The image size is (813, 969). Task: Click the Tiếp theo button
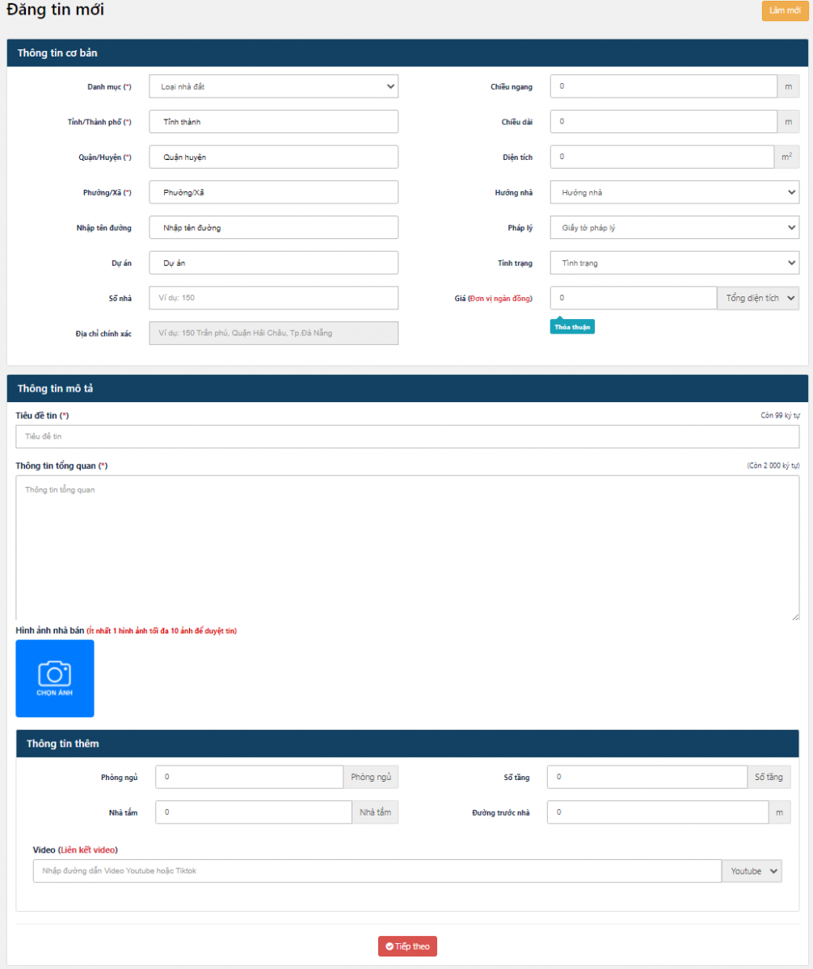(x=407, y=946)
